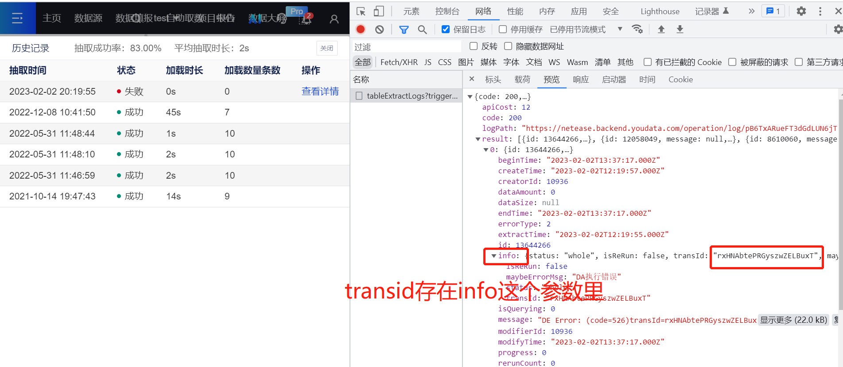Filter requests by CSS type
Viewport: 843px width, 367px height.
click(445, 62)
